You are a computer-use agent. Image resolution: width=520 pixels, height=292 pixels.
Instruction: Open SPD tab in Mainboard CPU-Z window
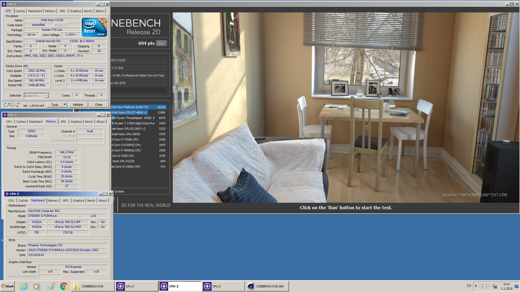66,201
